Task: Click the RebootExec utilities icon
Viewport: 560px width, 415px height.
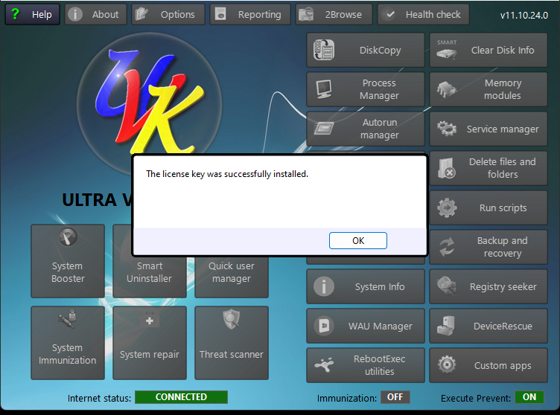Action: [x=324, y=364]
